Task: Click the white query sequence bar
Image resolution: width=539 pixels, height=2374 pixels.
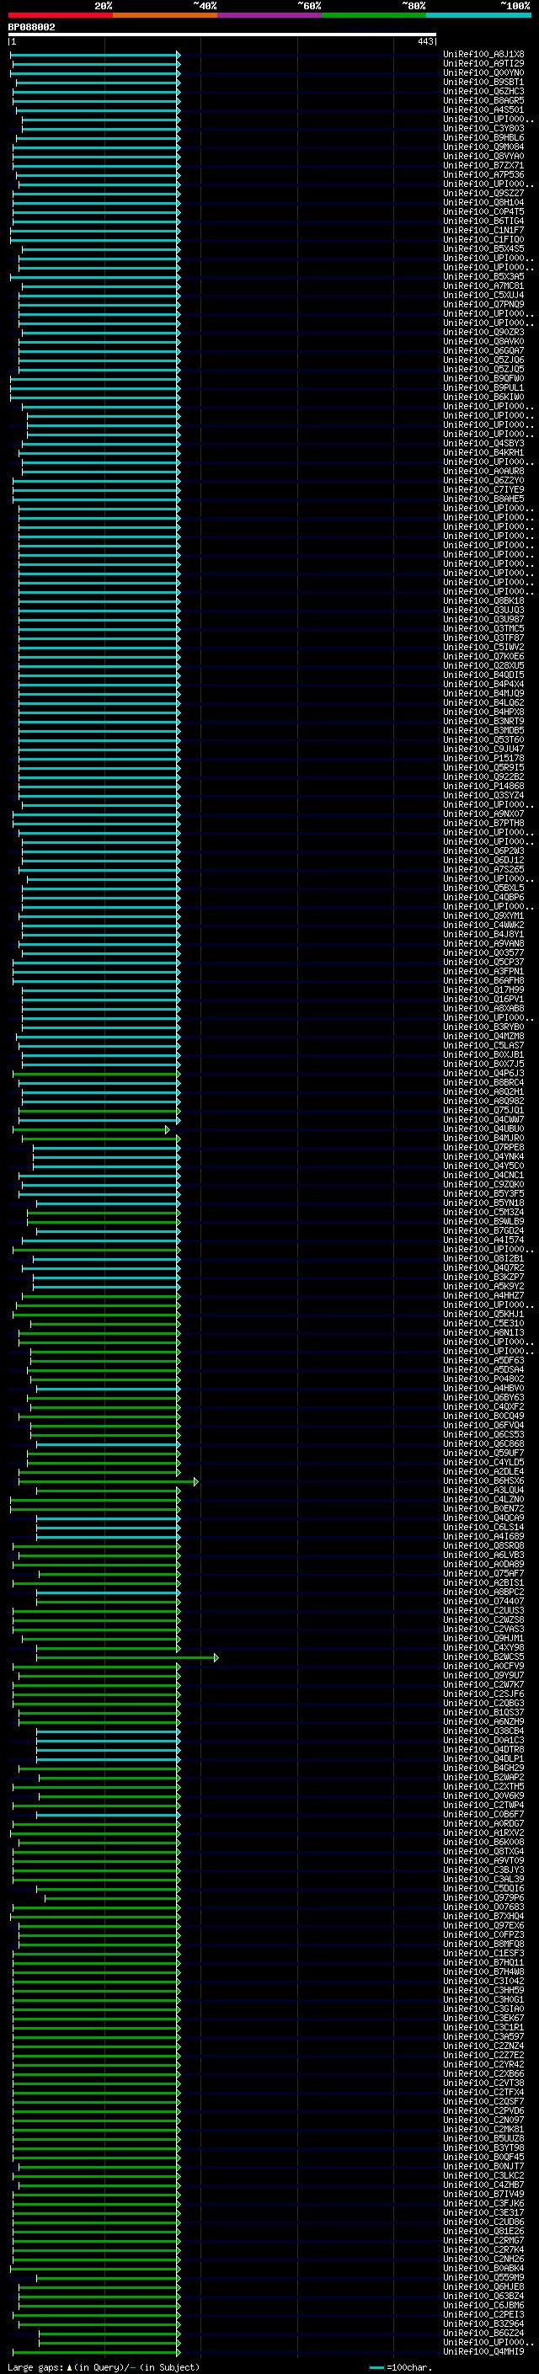Action: (222, 35)
